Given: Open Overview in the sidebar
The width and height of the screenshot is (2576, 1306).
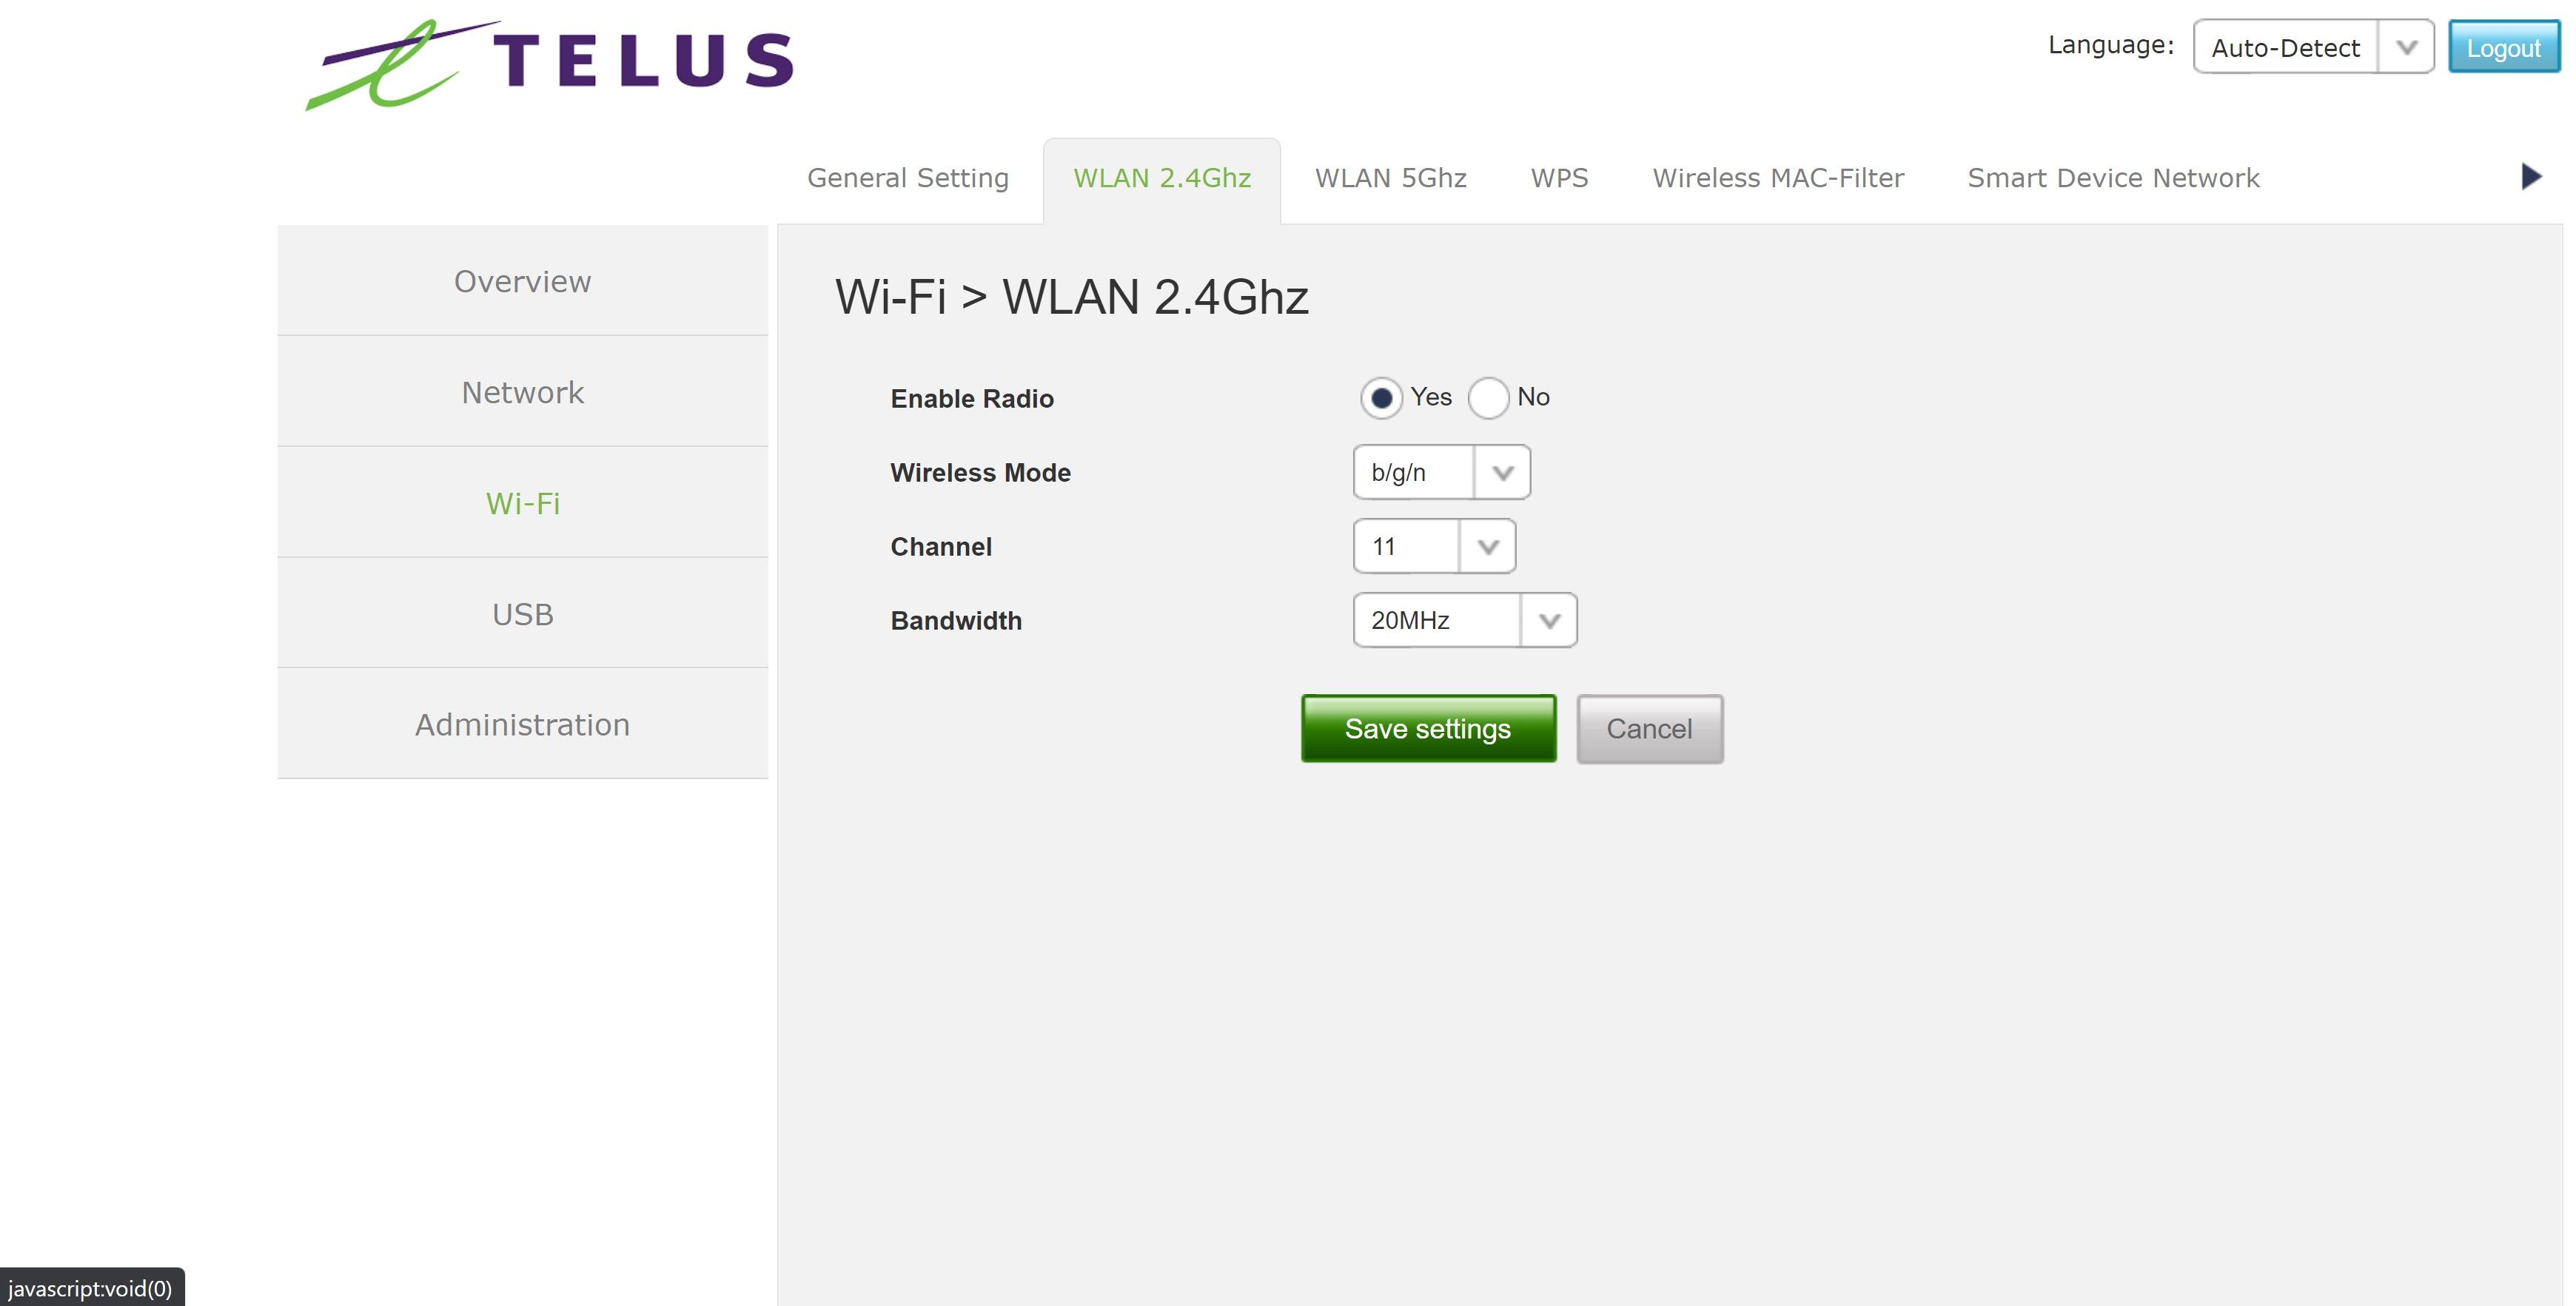Looking at the screenshot, I should click(x=522, y=280).
